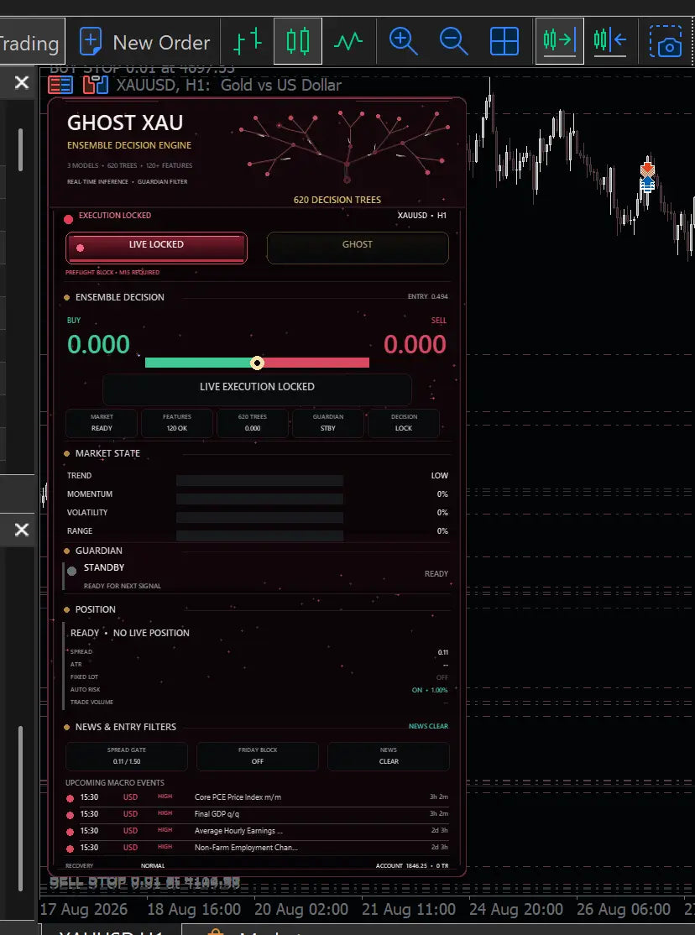
Task: Click the 620 DECISION TREES label
Action: click(337, 200)
